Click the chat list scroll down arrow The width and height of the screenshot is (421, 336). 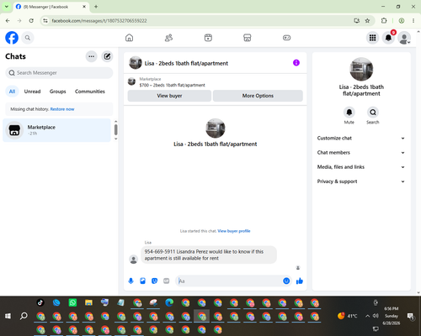pos(115,139)
